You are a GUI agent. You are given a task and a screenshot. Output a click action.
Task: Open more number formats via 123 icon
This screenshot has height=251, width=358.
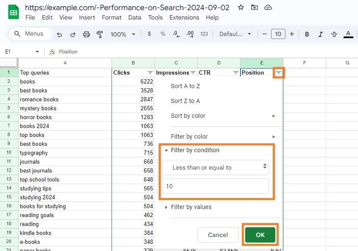point(204,34)
